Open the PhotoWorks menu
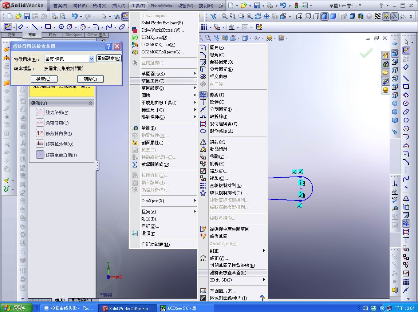418x312 pixels. pos(161,5)
